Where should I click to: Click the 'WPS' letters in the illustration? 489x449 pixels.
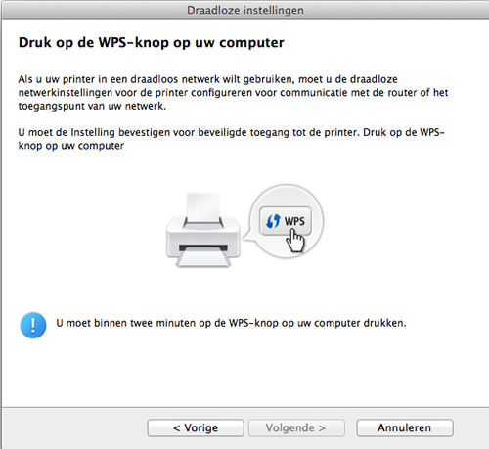(294, 221)
